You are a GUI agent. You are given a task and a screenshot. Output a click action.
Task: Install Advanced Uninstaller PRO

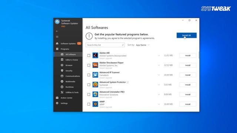click(188, 95)
